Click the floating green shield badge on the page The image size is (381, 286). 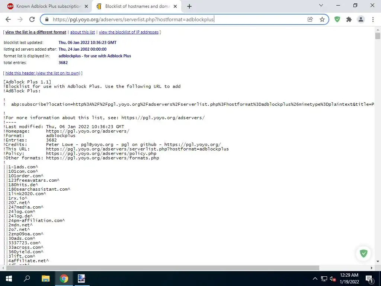pos(364,253)
